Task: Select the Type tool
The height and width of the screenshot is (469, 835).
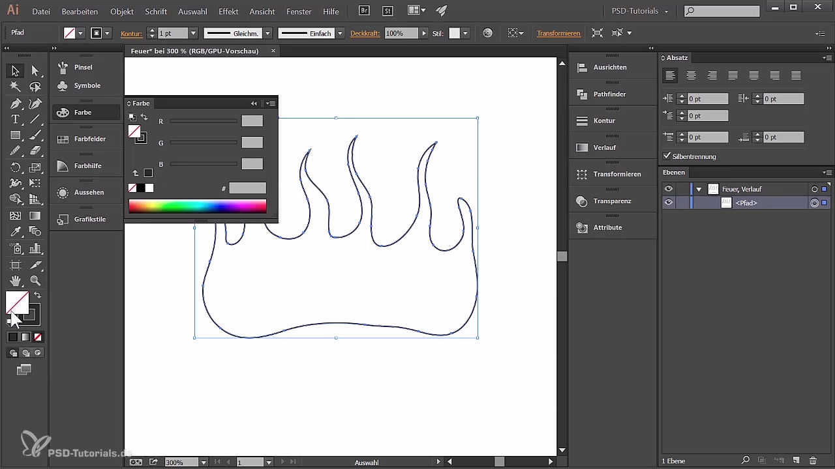Action: [16, 119]
